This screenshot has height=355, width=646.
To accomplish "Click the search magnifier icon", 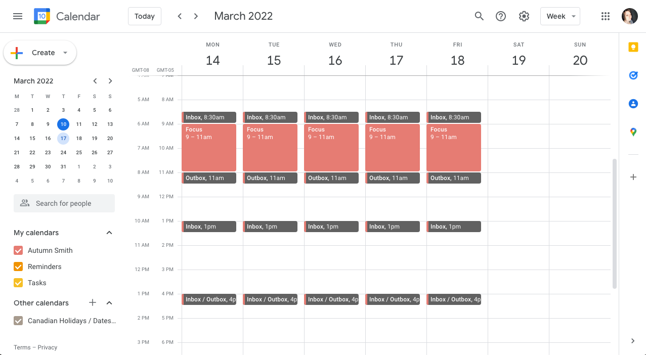I will click(479, 16).
